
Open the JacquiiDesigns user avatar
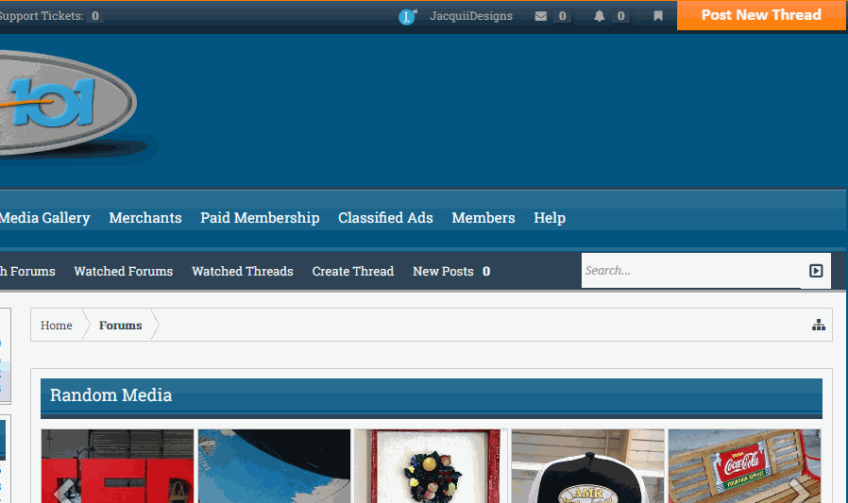407,17
